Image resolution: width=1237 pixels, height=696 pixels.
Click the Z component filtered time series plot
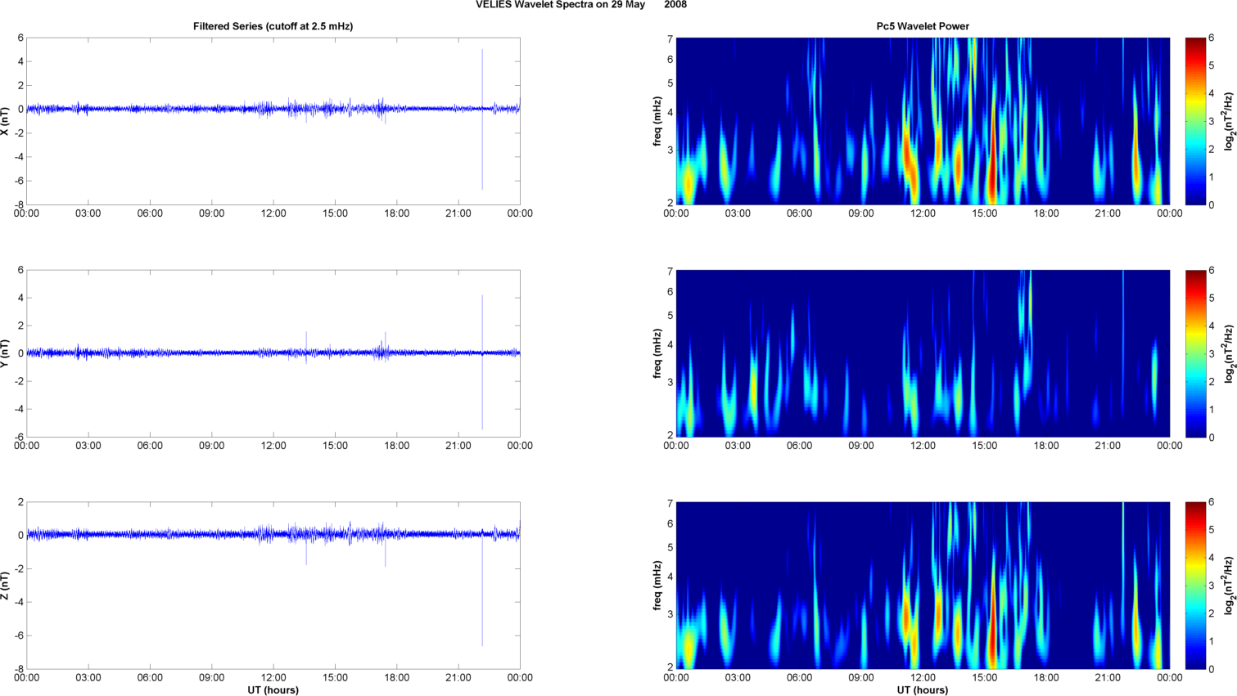[x=273, y=586]
